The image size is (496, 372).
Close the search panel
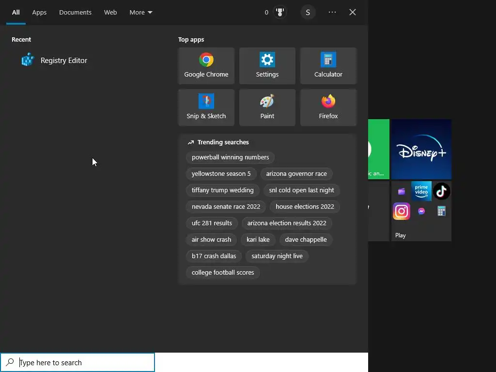coord(353,12)
